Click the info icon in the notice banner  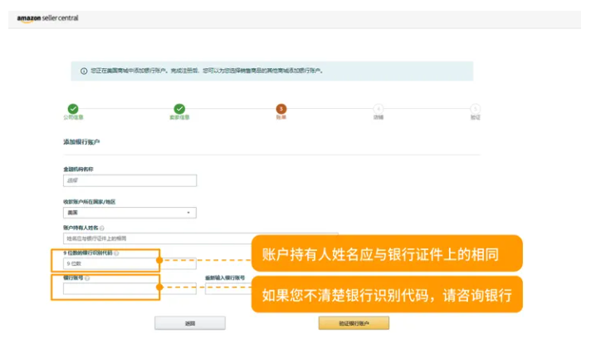click(84, 71)
